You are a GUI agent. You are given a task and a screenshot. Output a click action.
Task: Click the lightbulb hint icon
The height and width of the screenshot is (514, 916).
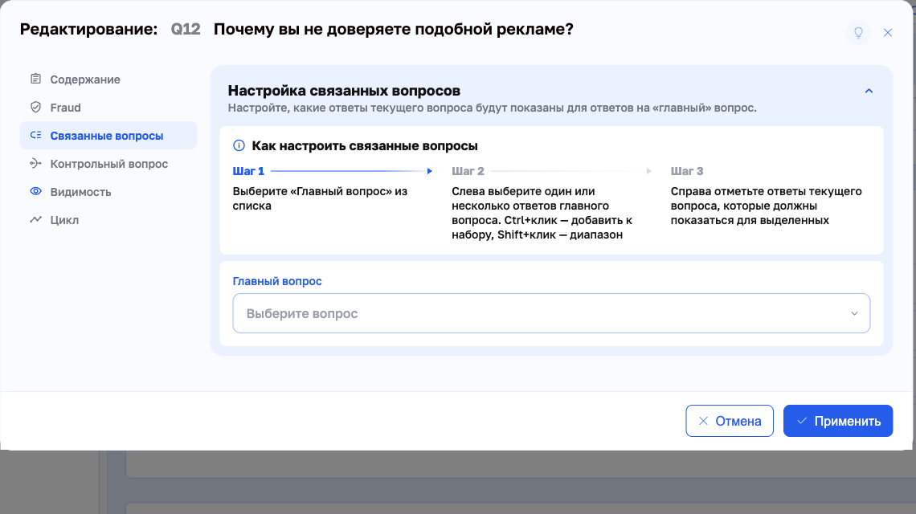pyautogui.click(x=858, y=33)
